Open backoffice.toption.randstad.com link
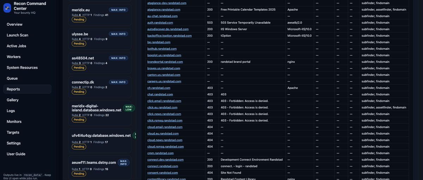Viewport: 423px width, 180px height. [x=170, y=36]
